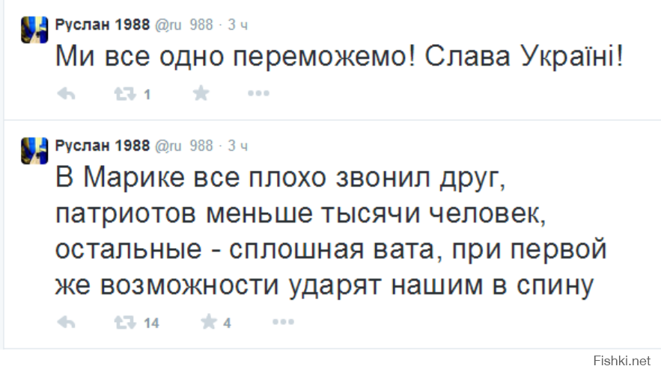Click the text 'Ми все одно переможемо'
Viewport: 661px width, 372px height.
[235, 56]
